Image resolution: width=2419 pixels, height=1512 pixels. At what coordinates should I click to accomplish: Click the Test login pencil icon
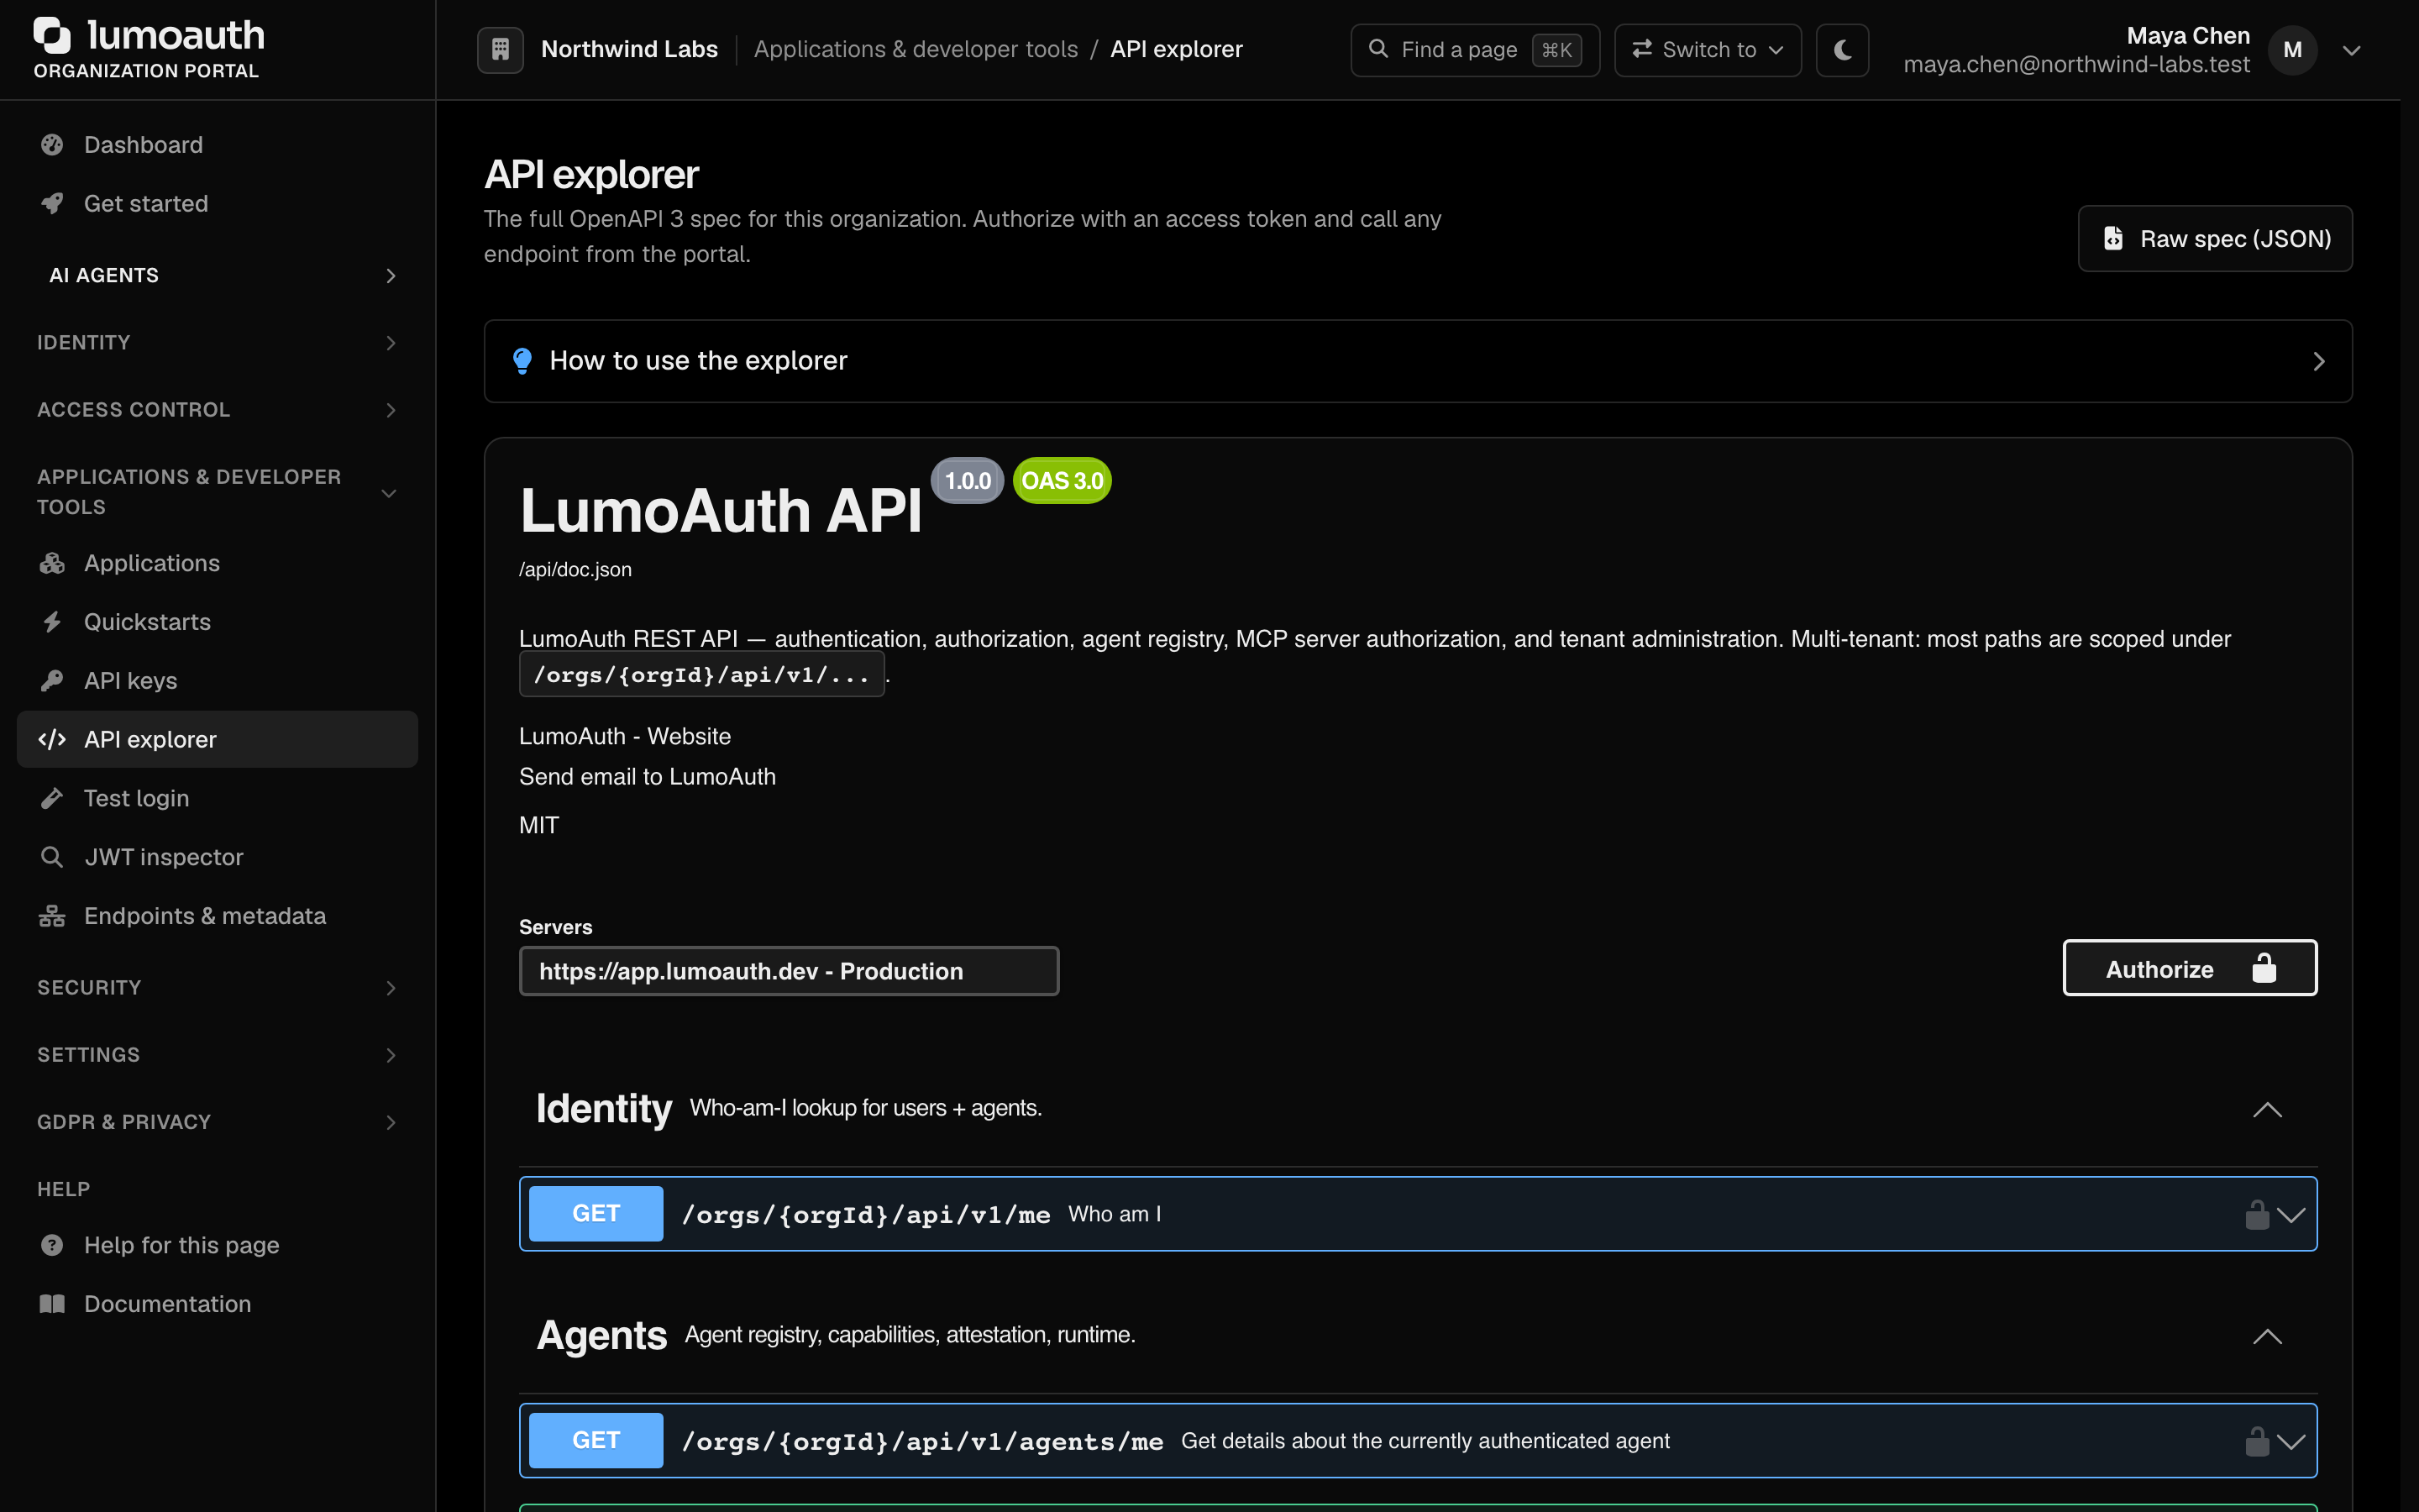[x=52, y=798]
